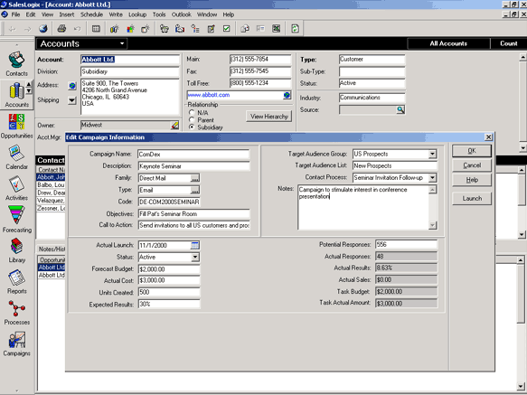Open the File menu

pos(15,14)
